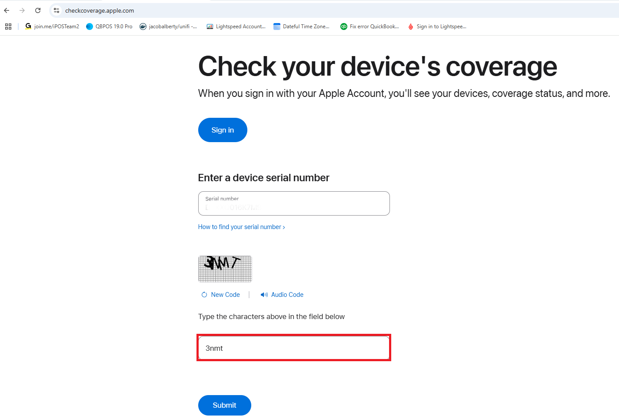
Task: Open the Fix error QuickBook bookmark
Action: click(369, 27)
